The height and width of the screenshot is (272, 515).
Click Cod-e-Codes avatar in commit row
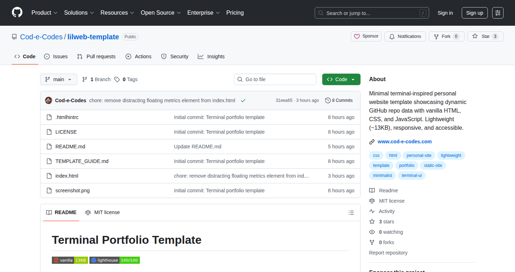tap(49, 100)
